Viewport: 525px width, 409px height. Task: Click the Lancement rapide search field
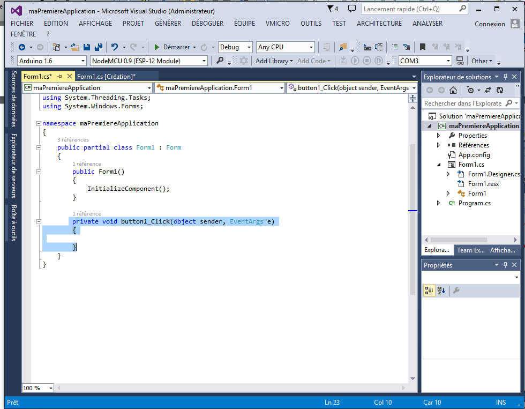pyautogui.click(x=415, y=9)
